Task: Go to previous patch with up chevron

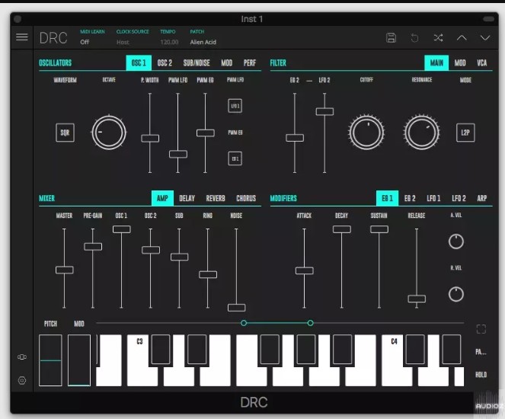Action: 462,37
